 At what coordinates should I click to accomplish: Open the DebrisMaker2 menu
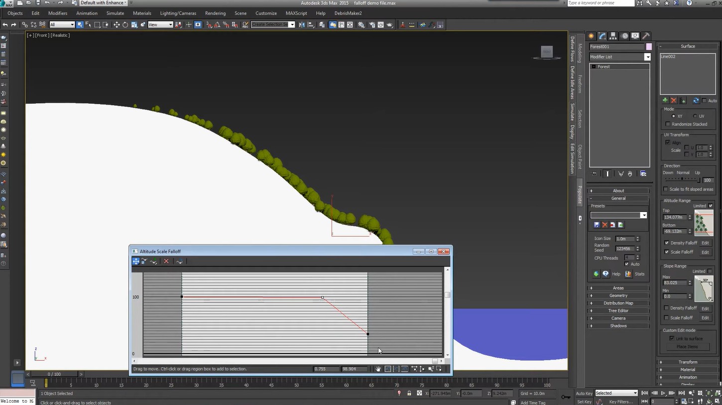pos(348,13)
